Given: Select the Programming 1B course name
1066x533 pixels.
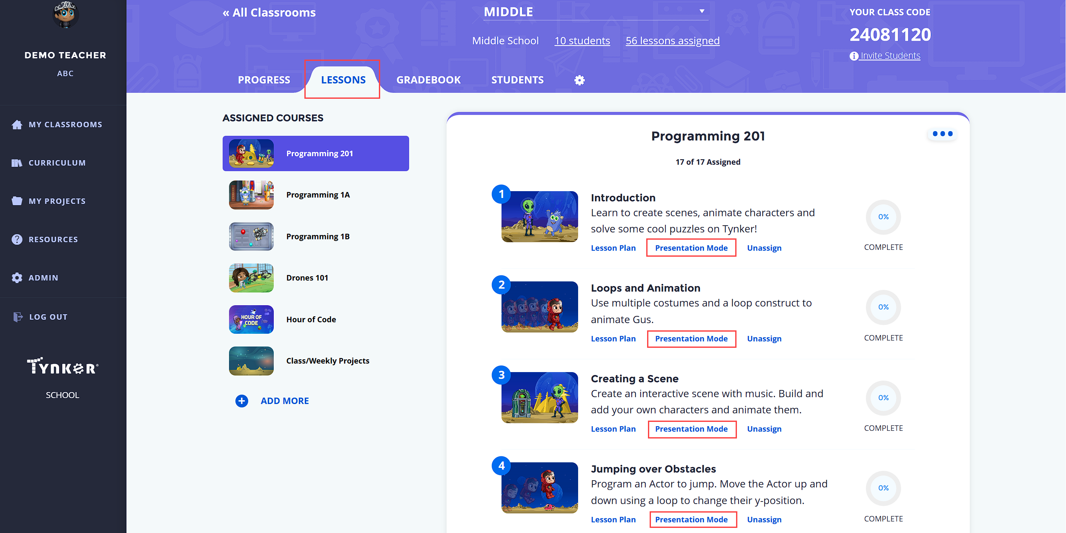Looking at the screenshot, I should (x=318, y=236).
